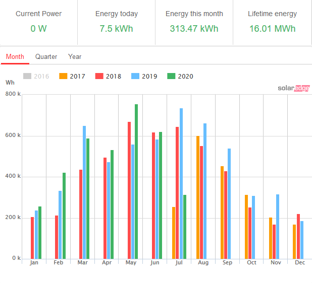Click the blue July 2019 bar

tap(181, 183)
